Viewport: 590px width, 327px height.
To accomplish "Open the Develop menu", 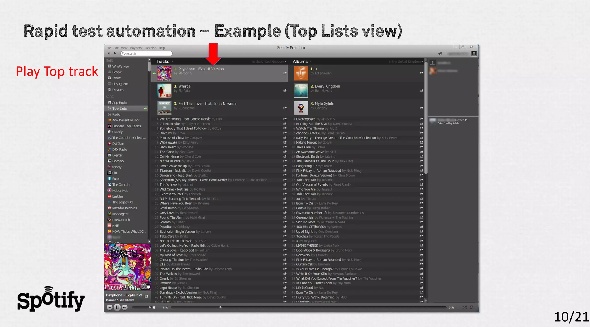I will point(150,48).
